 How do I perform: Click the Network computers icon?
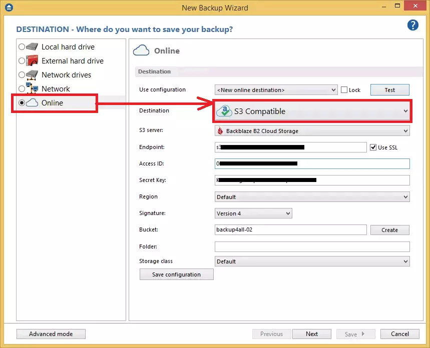(x=32, y=89)
